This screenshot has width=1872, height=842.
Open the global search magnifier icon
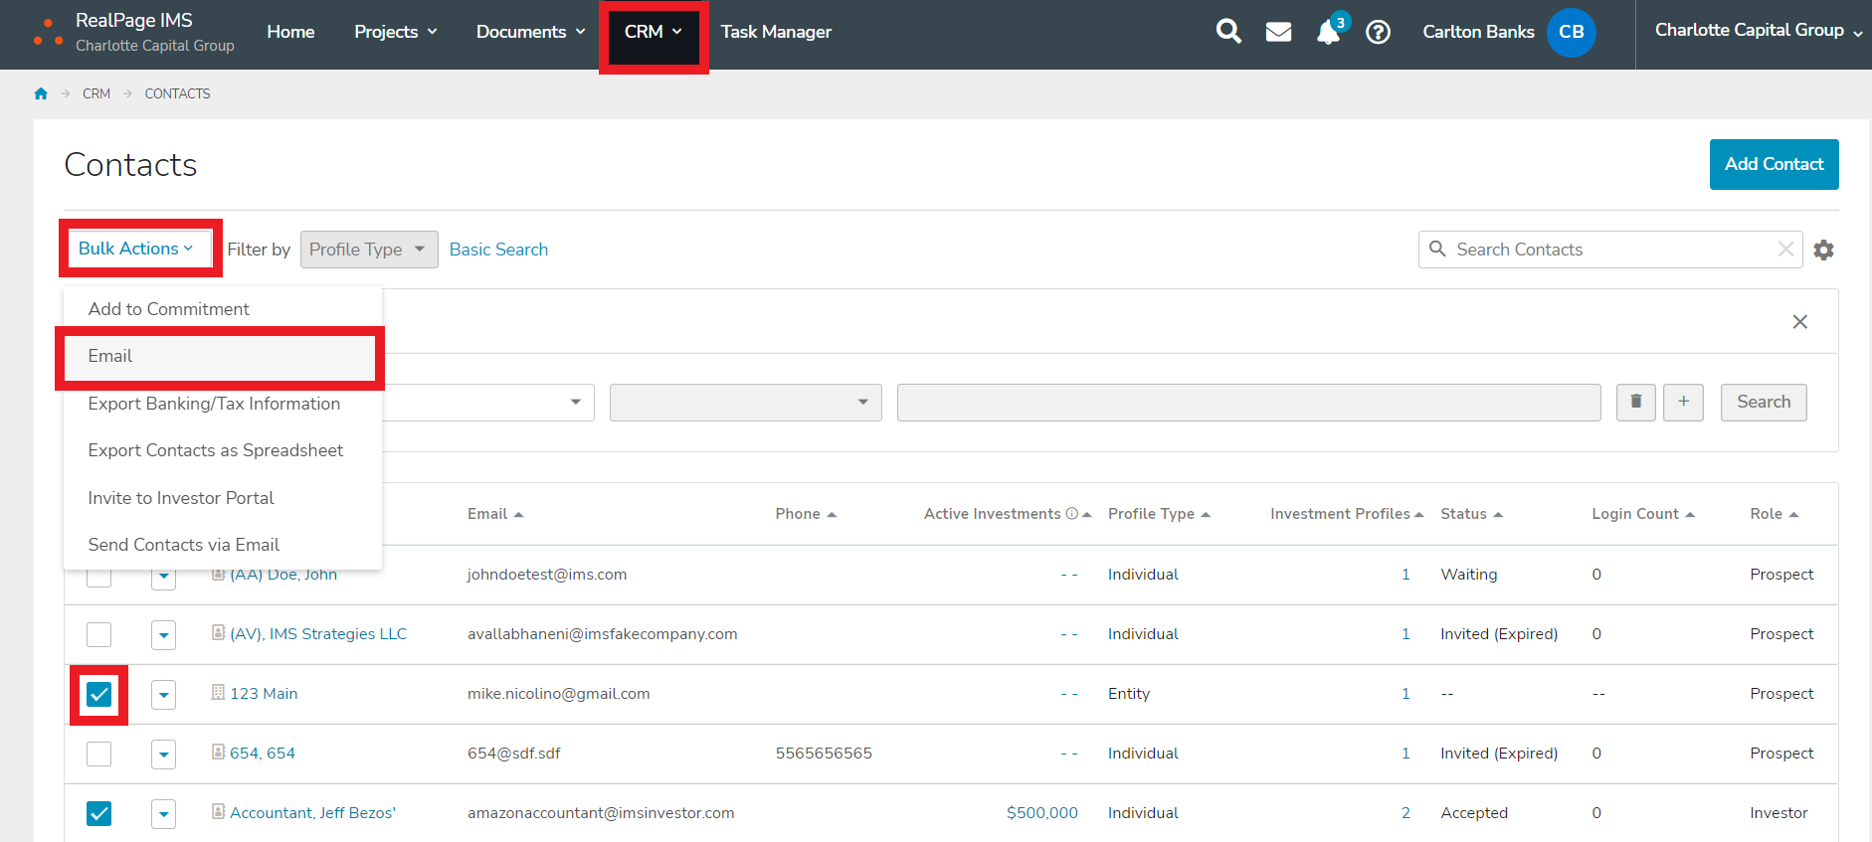click(1228, 32)
